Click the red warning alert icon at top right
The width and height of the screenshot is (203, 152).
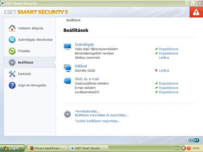click(196, 12)
